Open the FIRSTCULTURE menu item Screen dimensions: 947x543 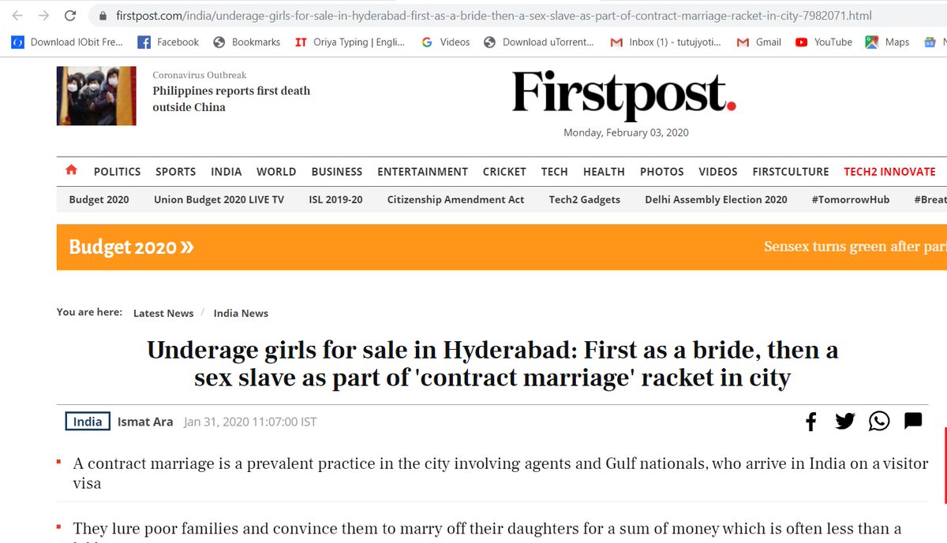[791, 172]
